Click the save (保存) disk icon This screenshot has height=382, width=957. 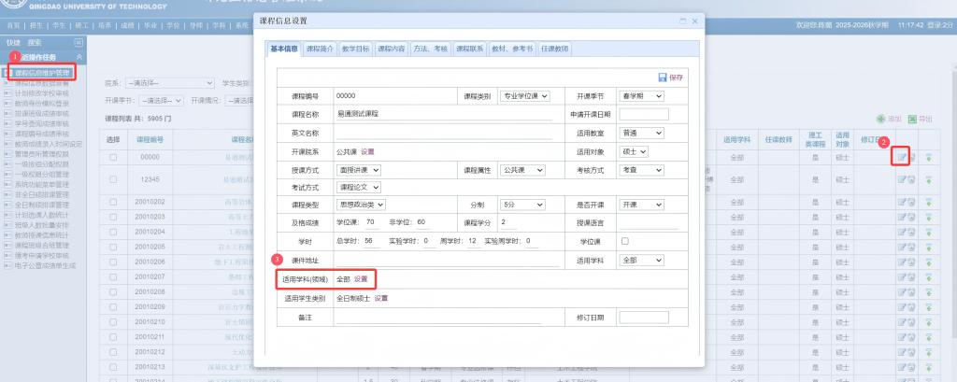[663, 77]
